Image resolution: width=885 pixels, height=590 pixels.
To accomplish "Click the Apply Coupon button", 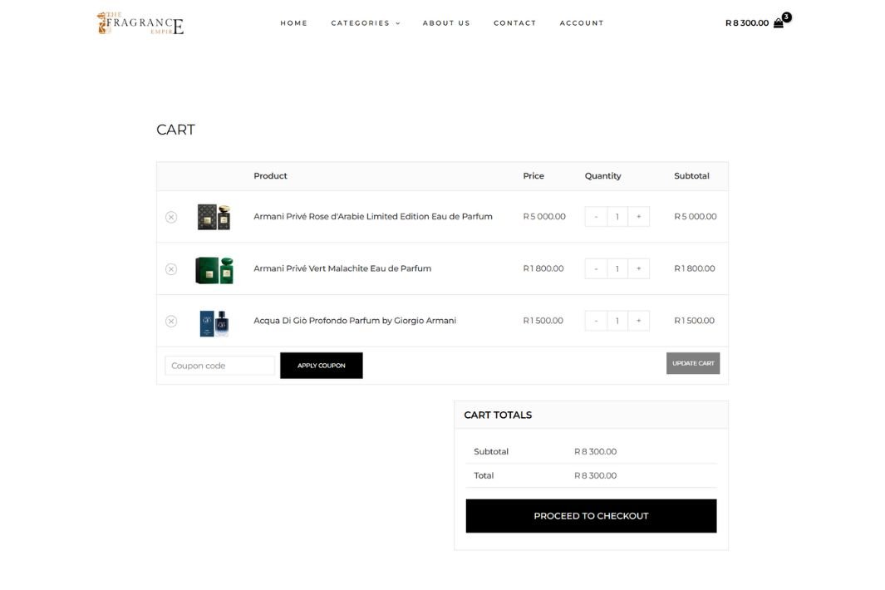I will point(321,366).
